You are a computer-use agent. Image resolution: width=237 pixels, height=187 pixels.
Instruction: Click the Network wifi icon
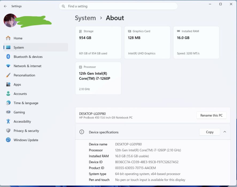coord(8,66)
